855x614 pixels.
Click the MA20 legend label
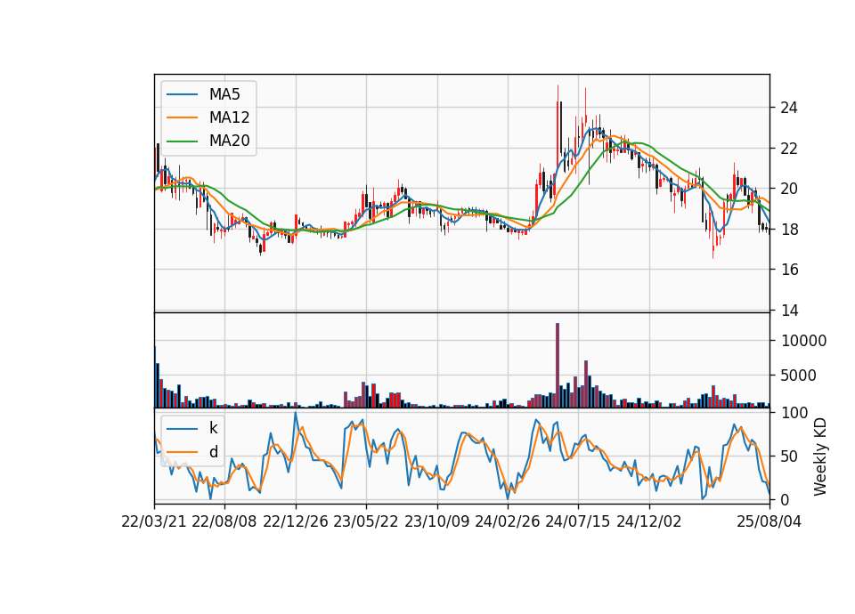coord(229,141)
